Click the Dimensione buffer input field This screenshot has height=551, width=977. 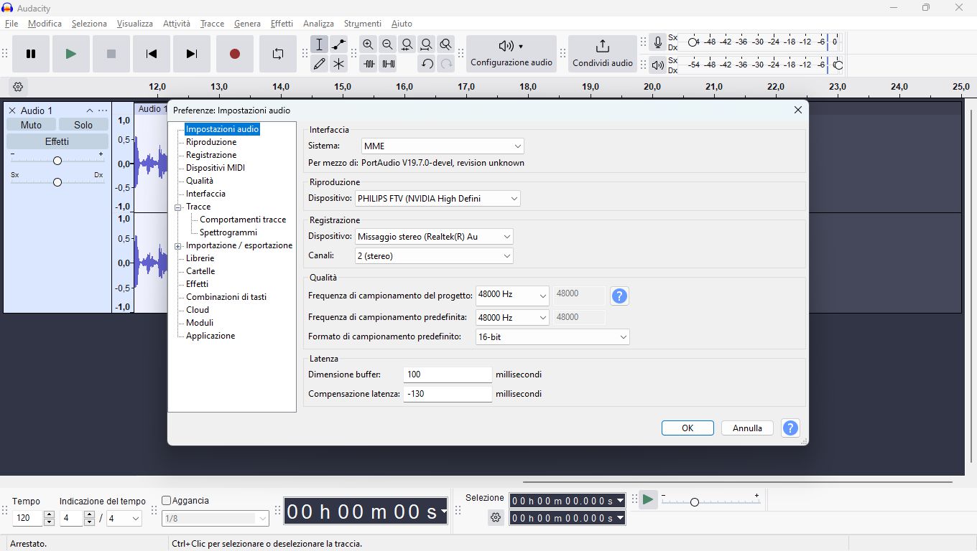(447, 375)
